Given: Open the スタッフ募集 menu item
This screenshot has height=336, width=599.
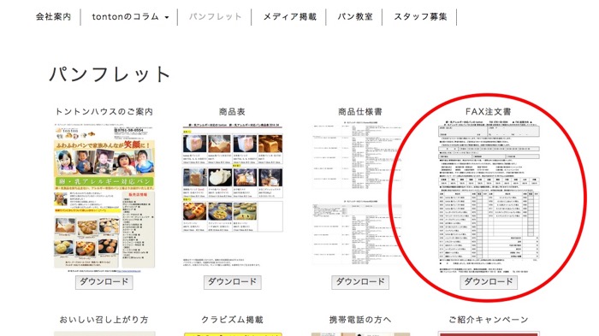Looking at the screenshot, I should click(x=420, y=17).
